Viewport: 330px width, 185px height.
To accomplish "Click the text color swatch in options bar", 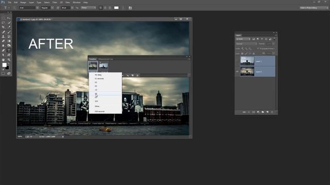I will pyautogui.click(x=116, y=8).
